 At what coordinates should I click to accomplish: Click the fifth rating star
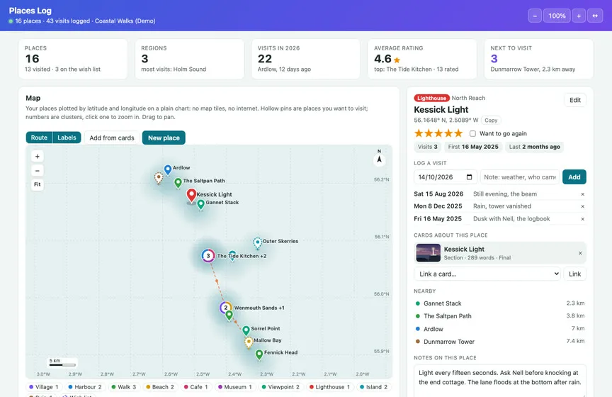point(458,133)
